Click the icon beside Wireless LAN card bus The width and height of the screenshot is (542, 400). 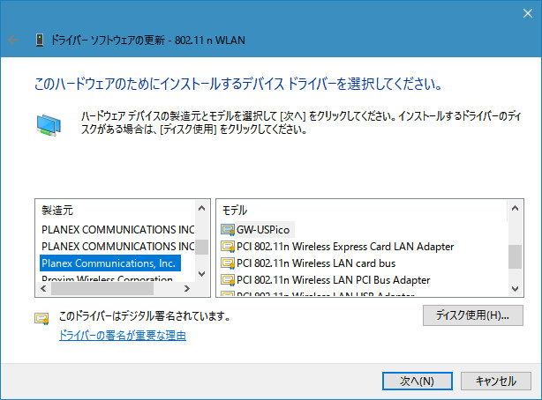pos(228,263)
